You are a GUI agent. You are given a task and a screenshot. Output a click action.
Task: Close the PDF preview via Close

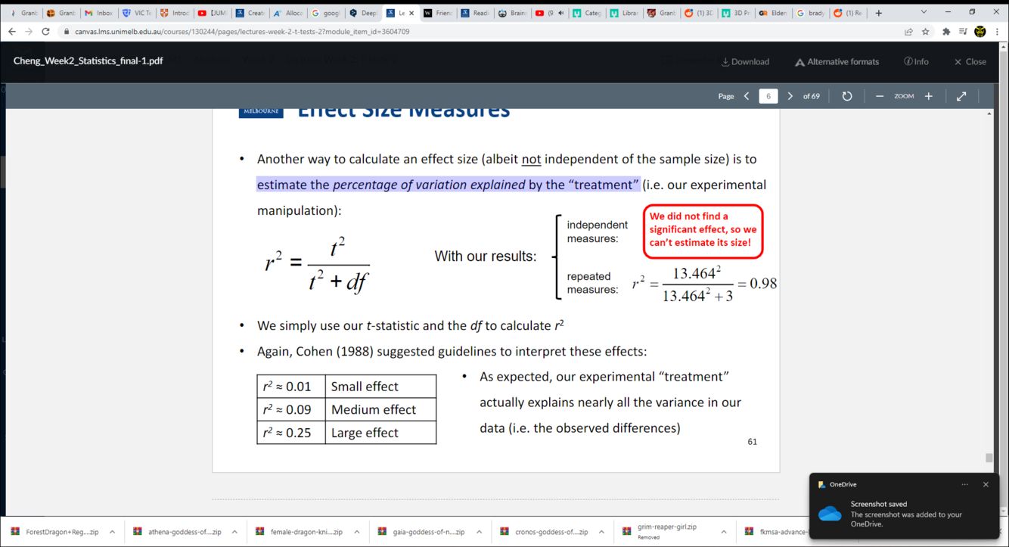[970, 62]
